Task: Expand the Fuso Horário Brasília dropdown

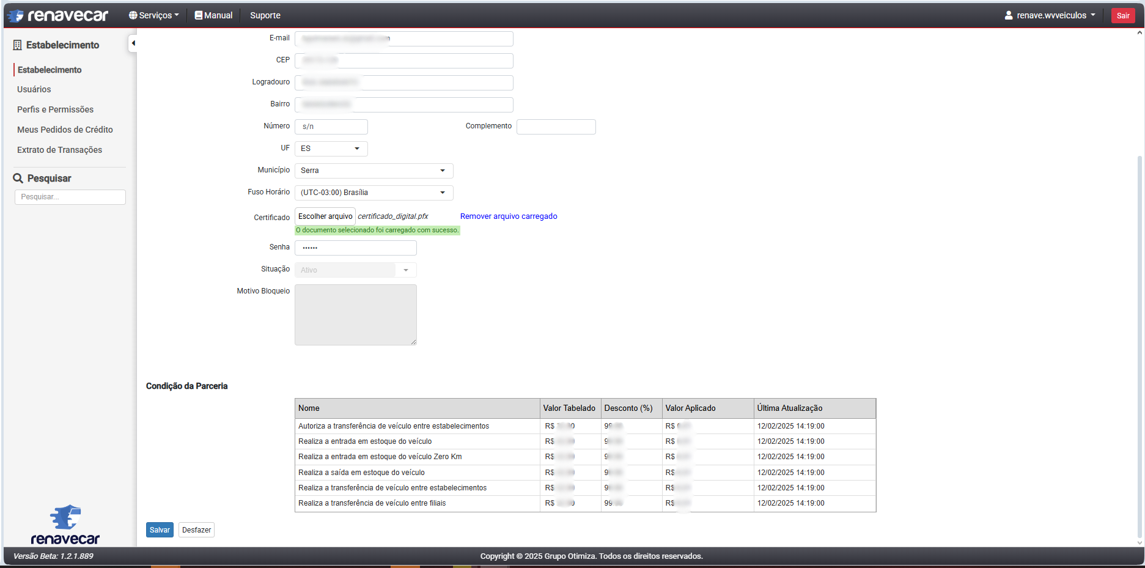Action: pyautogui.click(x=374, y=193)
